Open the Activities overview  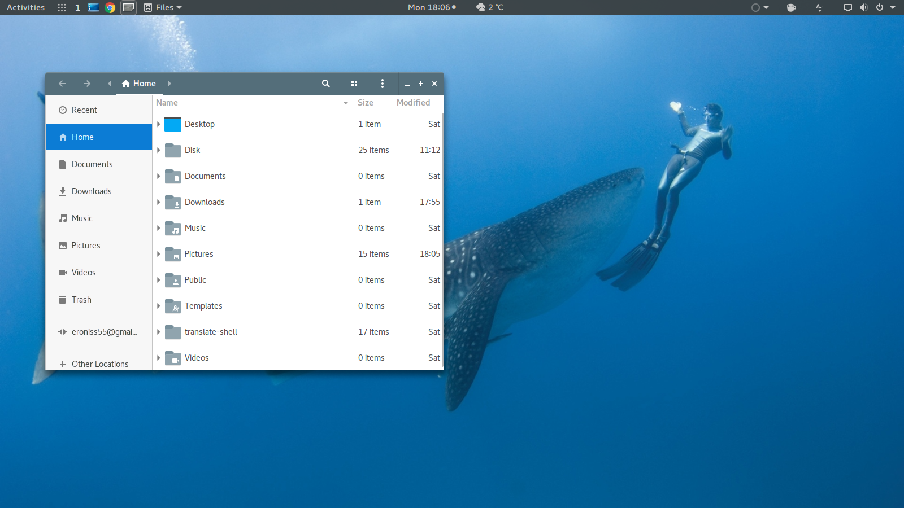[25, 7]
